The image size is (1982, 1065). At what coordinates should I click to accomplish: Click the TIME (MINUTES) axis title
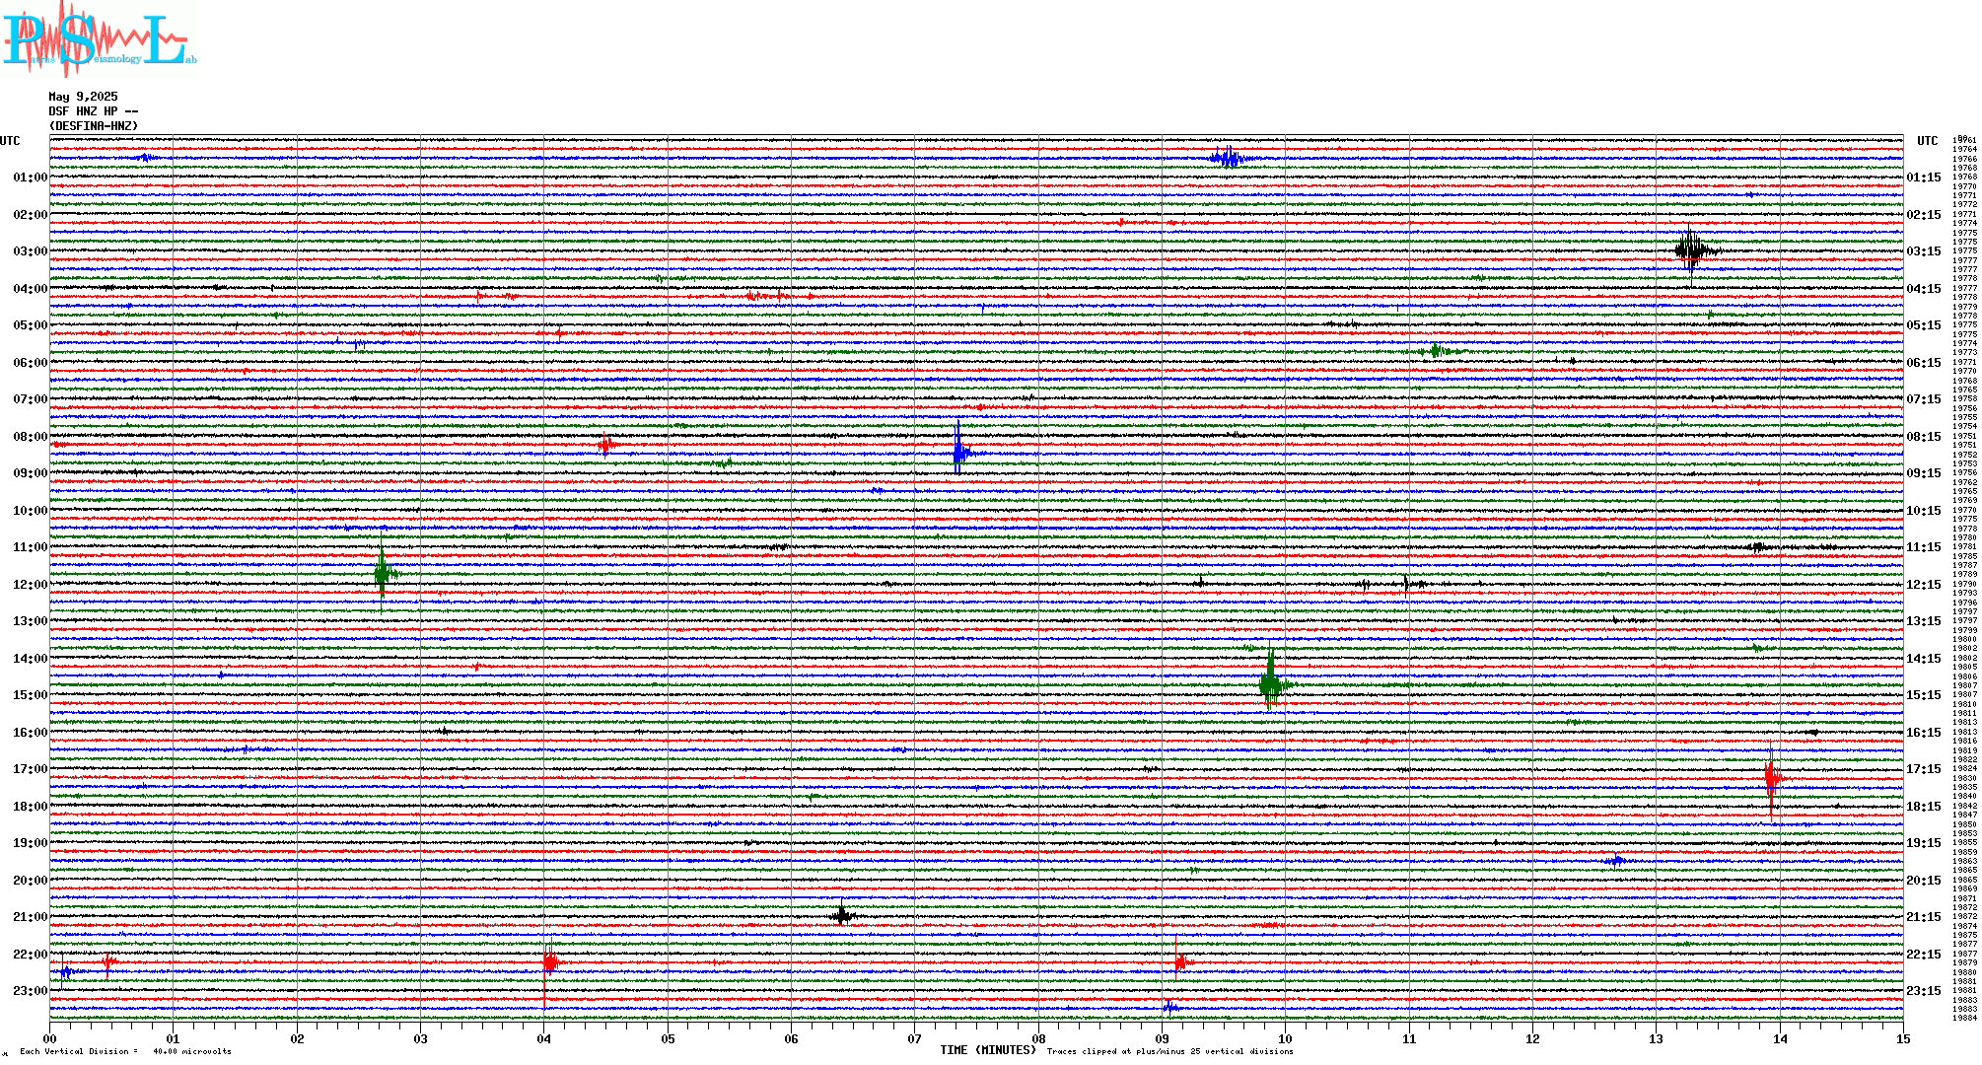pyautogui.click(x=988, y=1050)
